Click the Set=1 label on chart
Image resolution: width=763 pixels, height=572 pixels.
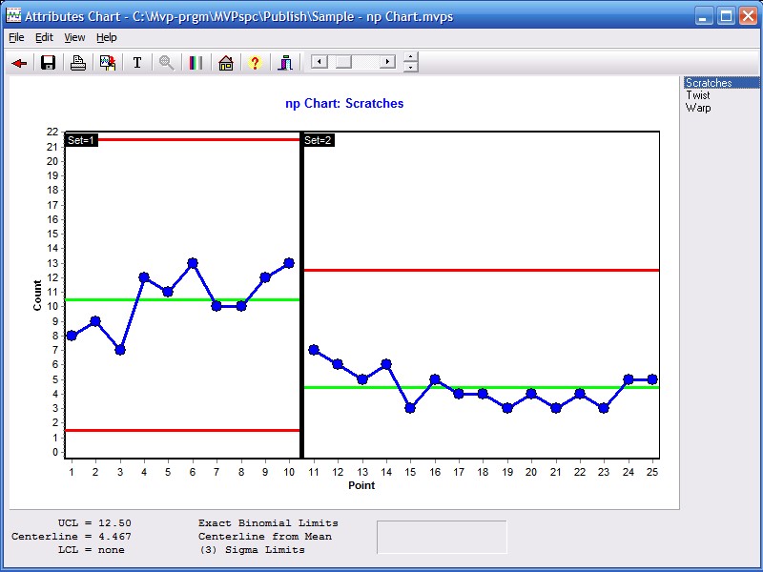[x=81, y=140]
